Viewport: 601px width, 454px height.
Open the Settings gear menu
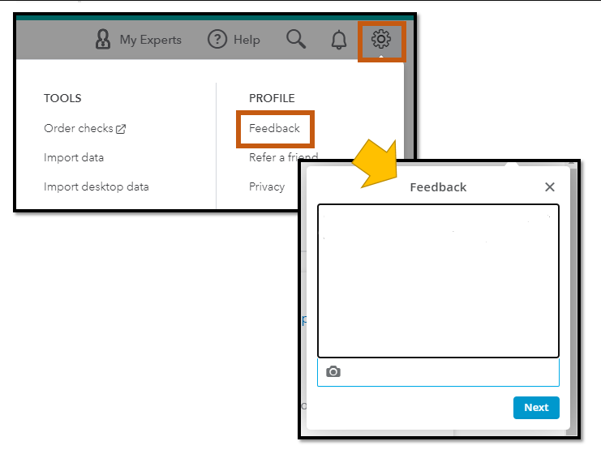click(x=381, y=40)
